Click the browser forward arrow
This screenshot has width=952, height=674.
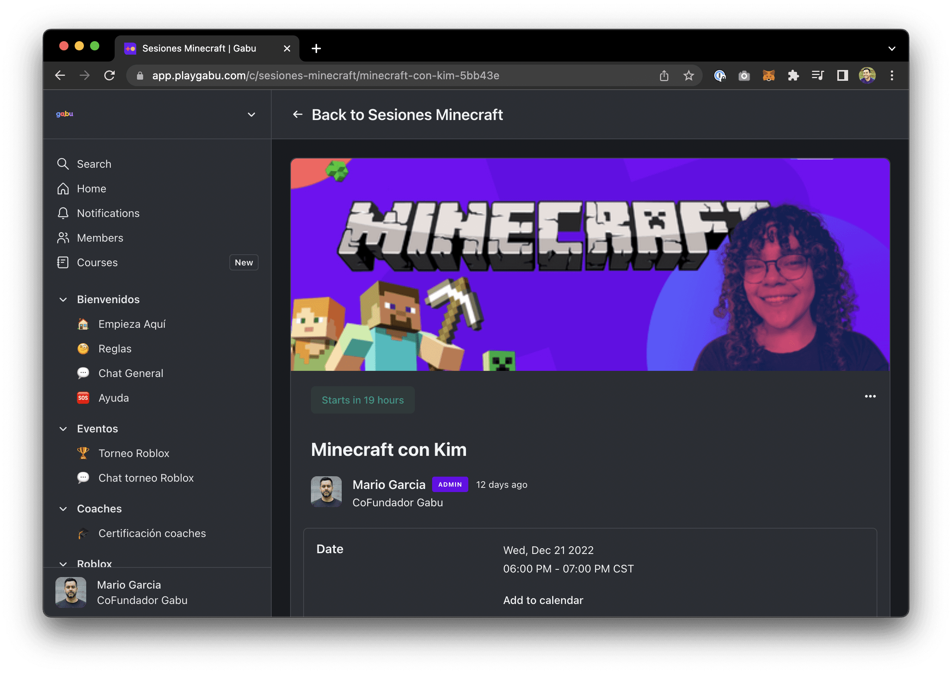[x=85, y=75]
